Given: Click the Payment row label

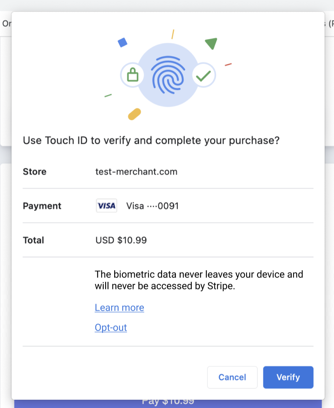Looking at the screenshot, I should point(42,206).
